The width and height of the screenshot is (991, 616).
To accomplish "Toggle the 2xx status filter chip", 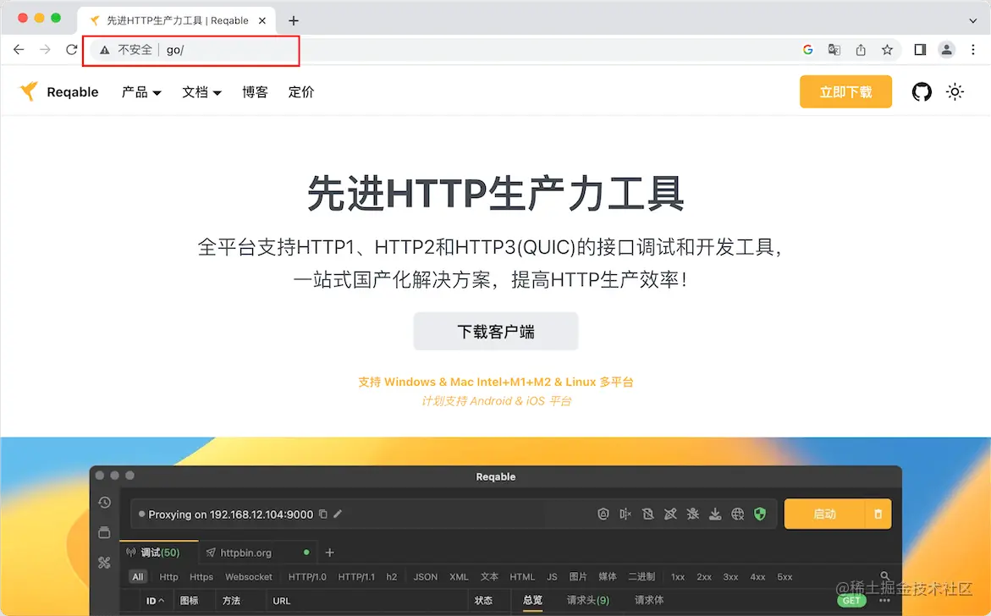I will [704, 577].
